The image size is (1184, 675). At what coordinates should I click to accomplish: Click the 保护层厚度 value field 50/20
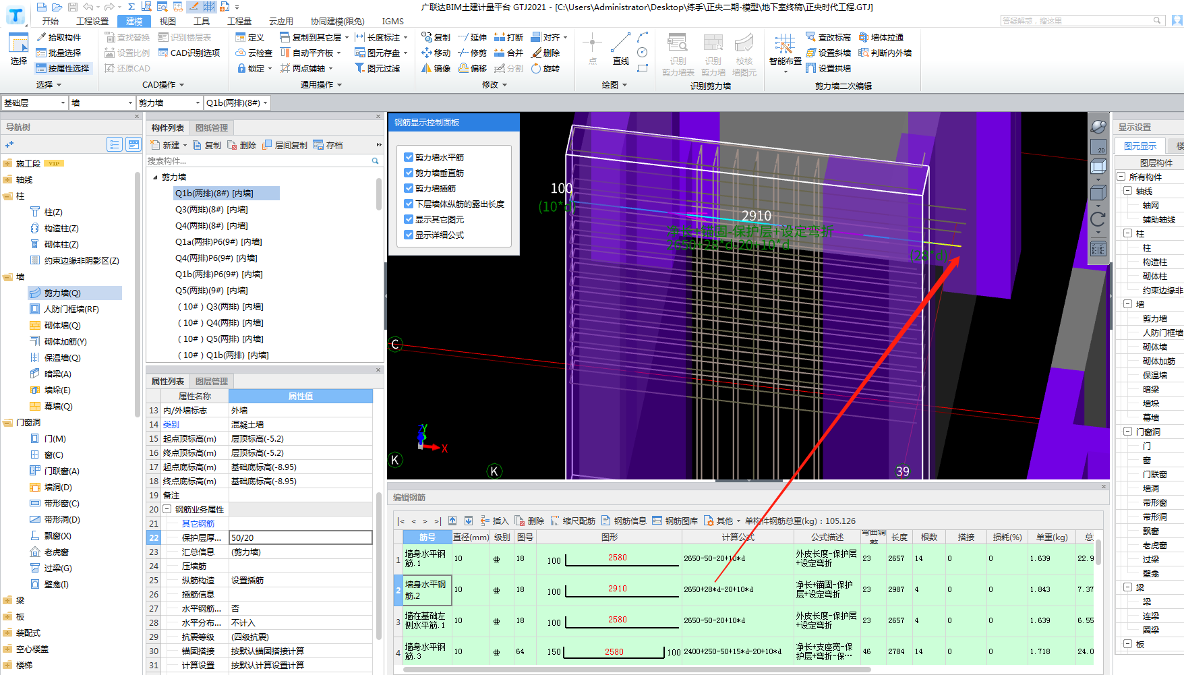301,537
